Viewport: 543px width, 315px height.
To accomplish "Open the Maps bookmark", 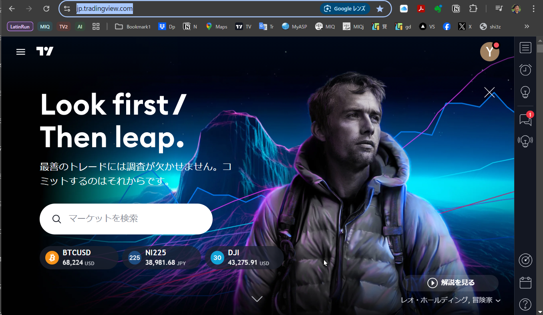I will (x=216, y=26).
